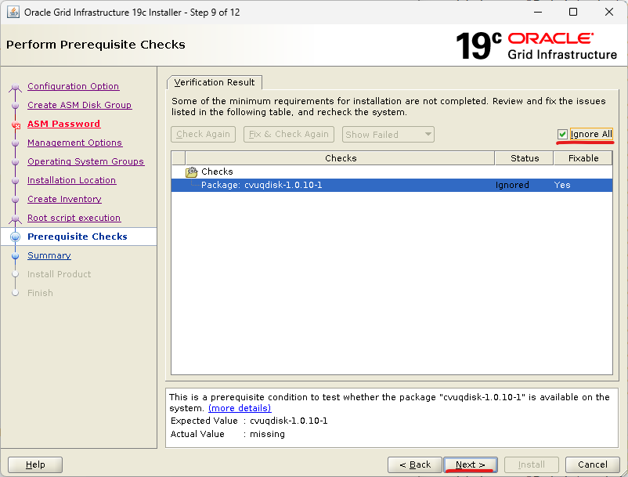Click the Checks folder icon

[191, 172]
